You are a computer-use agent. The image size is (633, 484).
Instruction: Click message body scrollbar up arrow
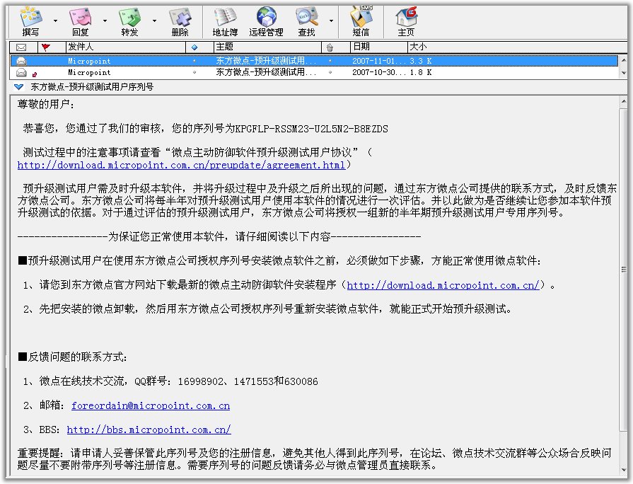click(x=623, y=101)
